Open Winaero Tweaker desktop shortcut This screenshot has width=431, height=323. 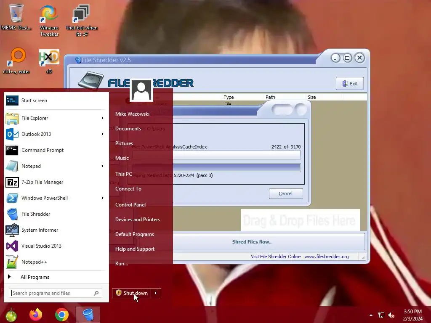pos(49,21)
